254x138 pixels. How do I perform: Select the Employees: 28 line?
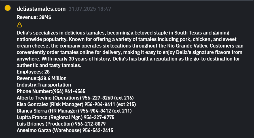coord(33,72)
